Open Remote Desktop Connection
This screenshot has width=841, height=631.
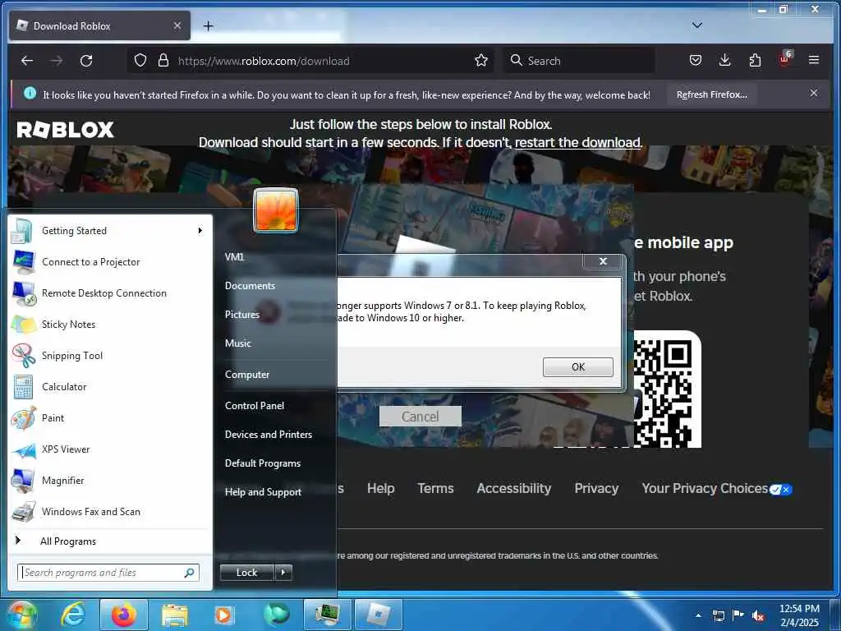tap(110, 293)
